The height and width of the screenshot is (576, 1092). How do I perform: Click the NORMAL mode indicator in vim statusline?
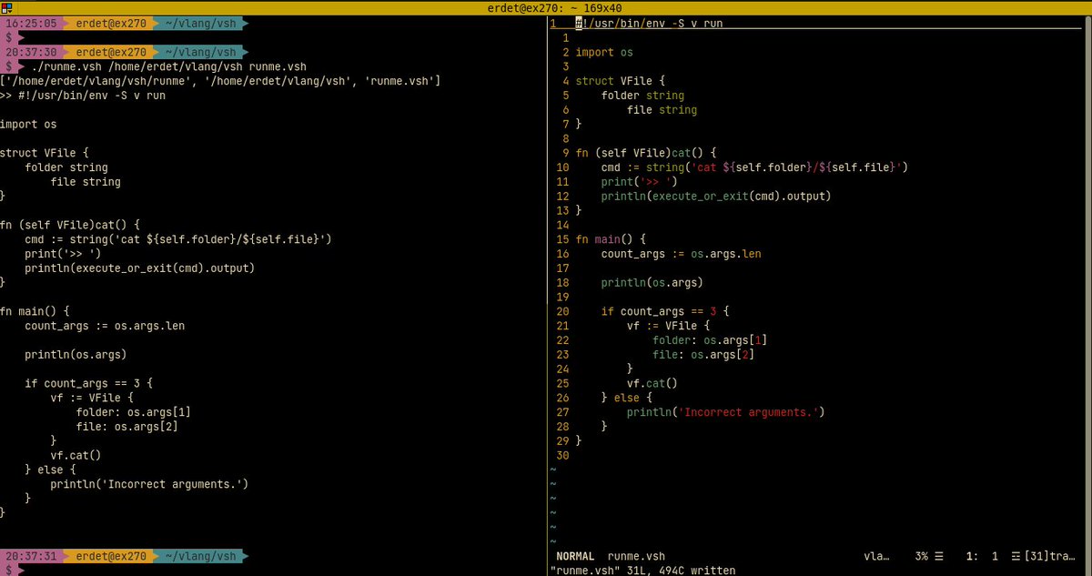(574, 556)
